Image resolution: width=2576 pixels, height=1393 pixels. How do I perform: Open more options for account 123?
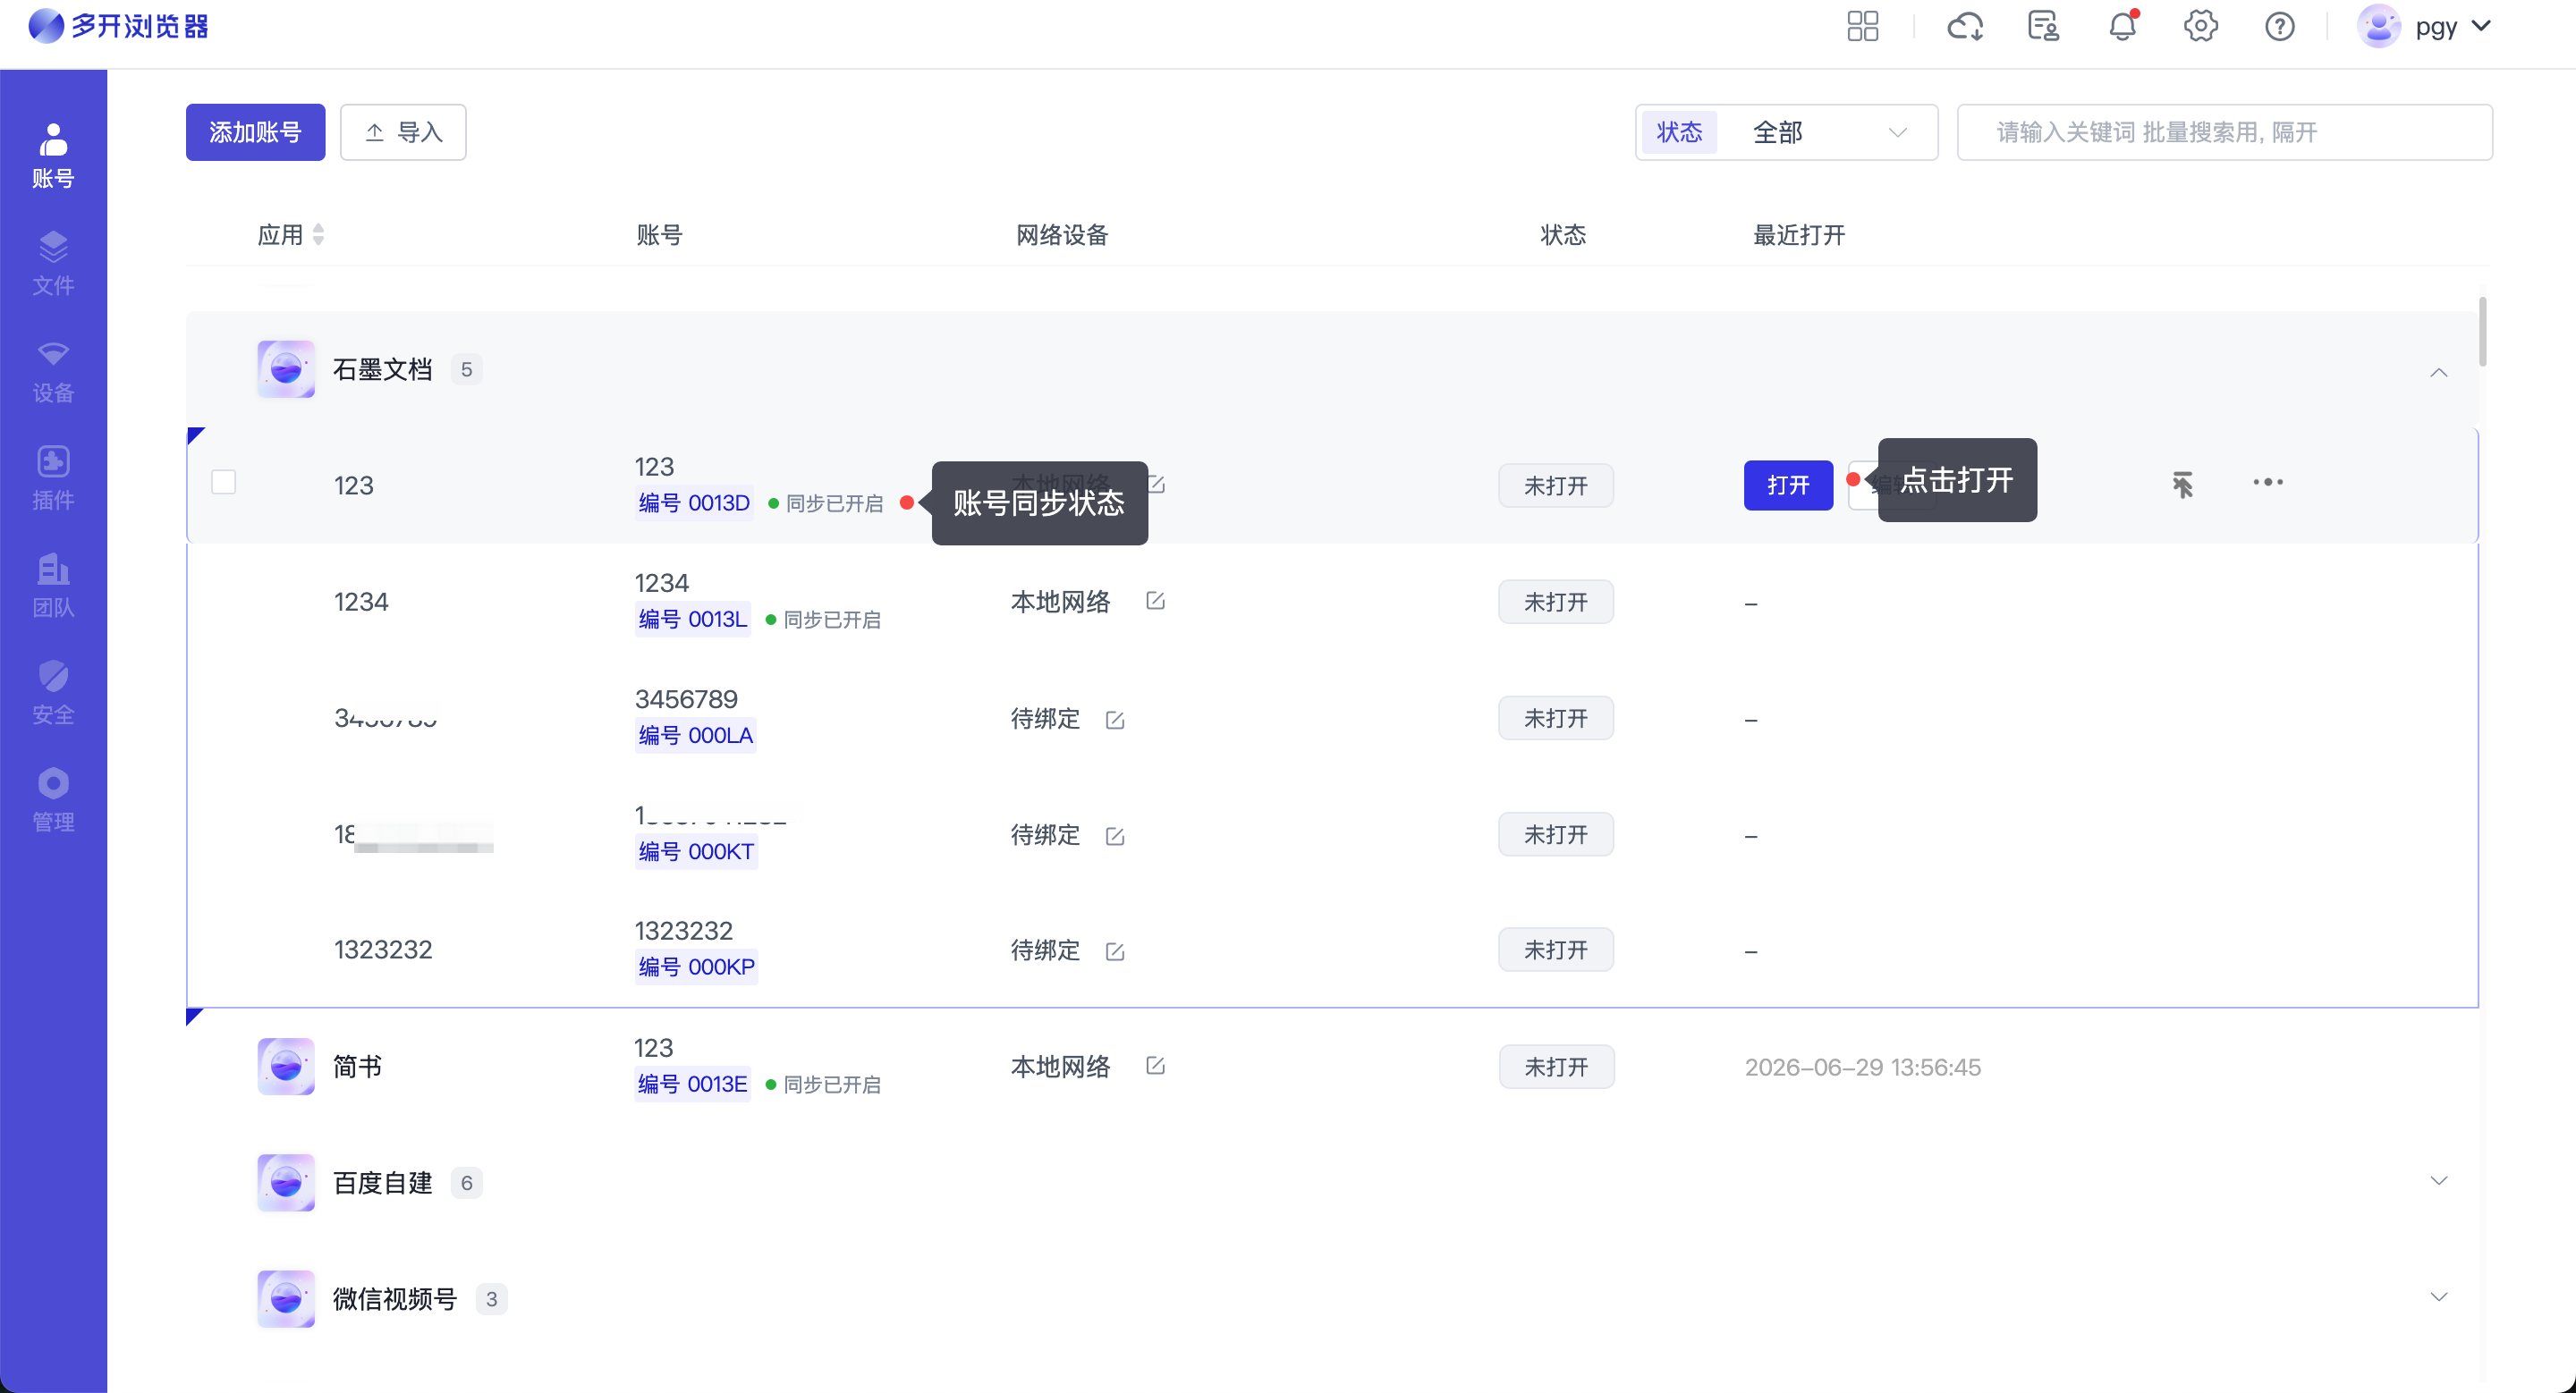2267,483
